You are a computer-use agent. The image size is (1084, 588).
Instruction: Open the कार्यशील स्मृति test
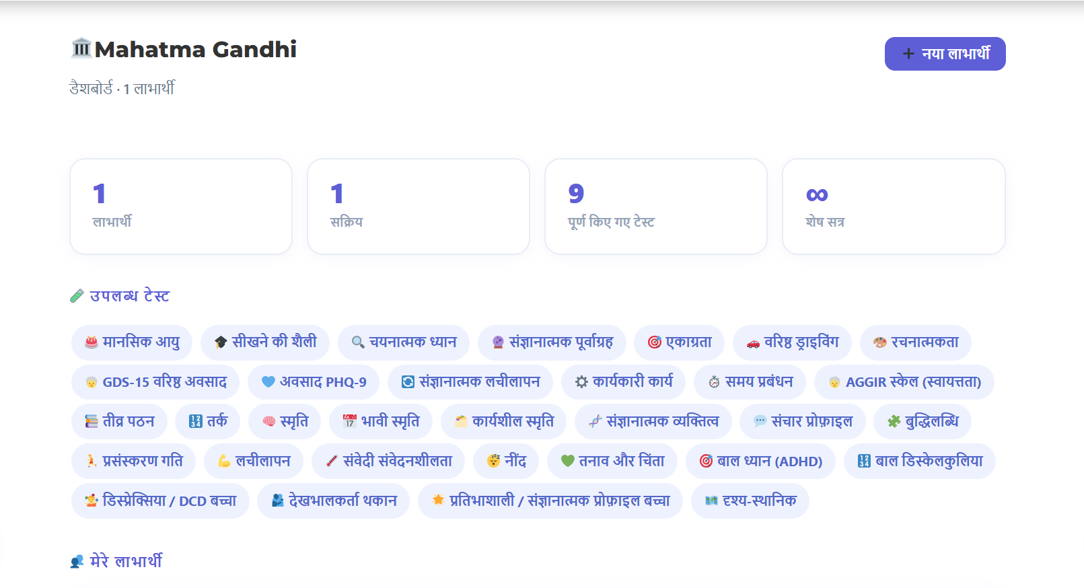coord(504,421)
